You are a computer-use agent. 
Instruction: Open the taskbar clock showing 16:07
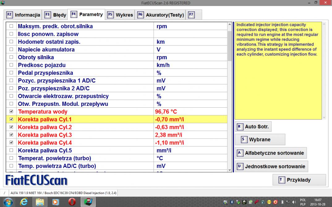(x=317, y=202)
